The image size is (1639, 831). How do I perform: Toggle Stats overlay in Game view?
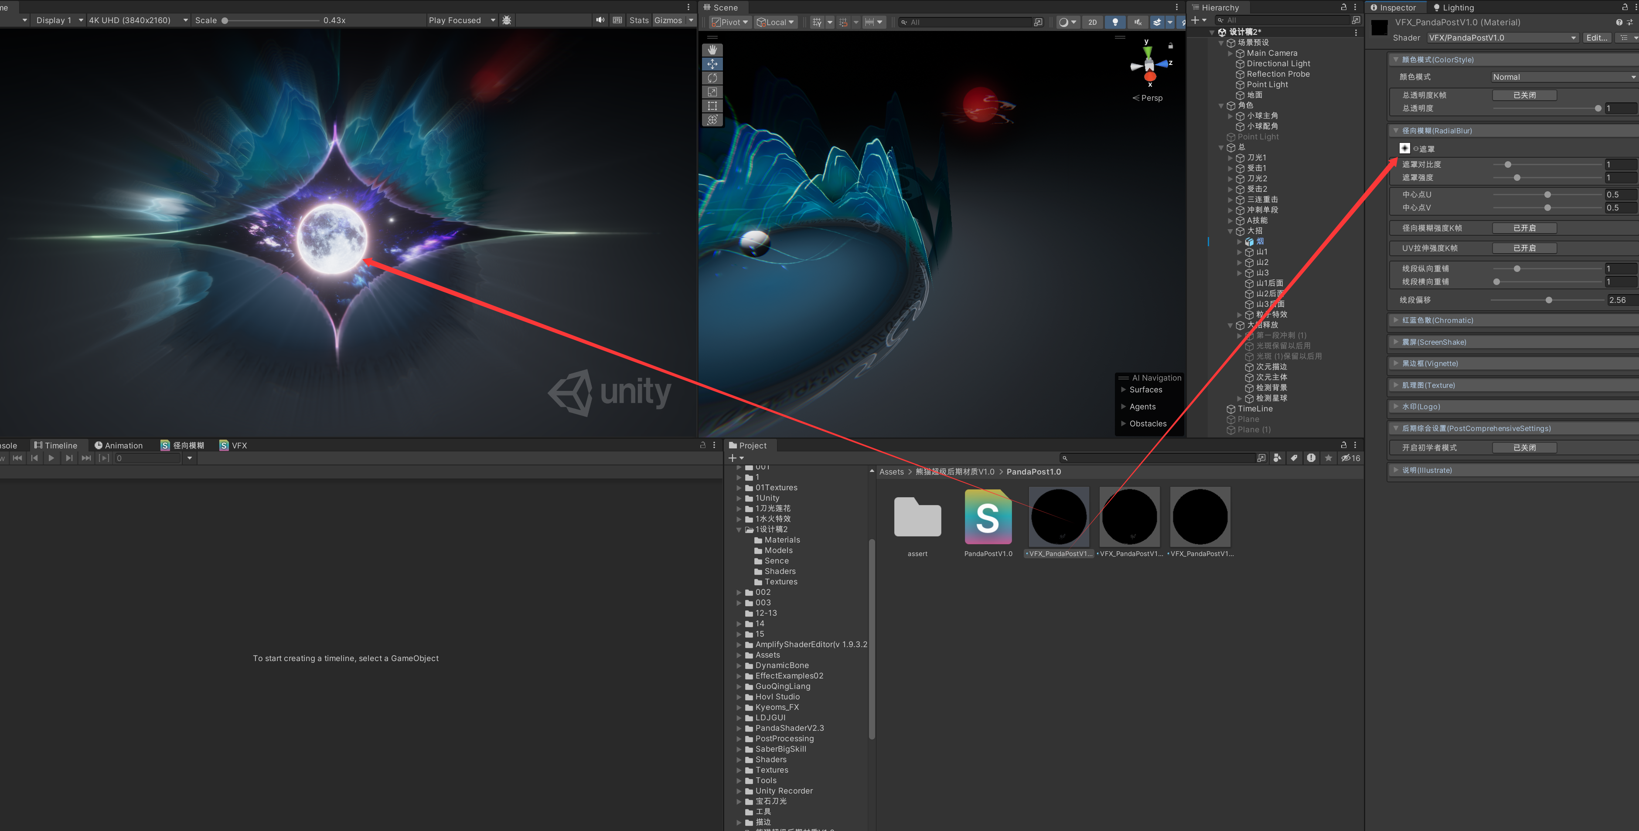639,20
